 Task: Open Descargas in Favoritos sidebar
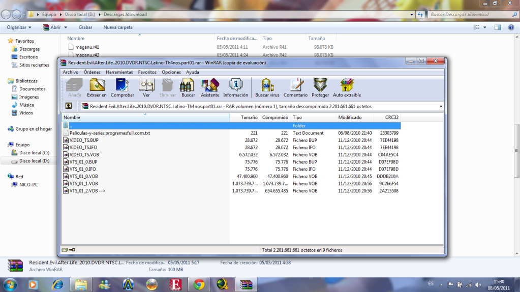coord(29,49)
